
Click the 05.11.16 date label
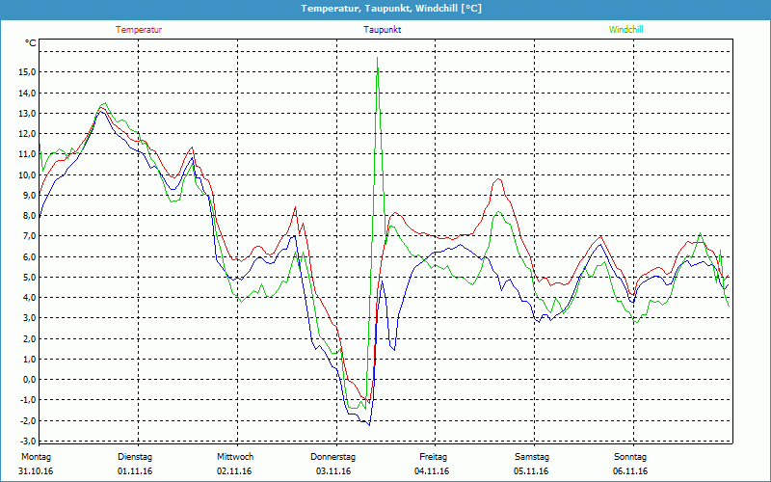tap(531, 471)
